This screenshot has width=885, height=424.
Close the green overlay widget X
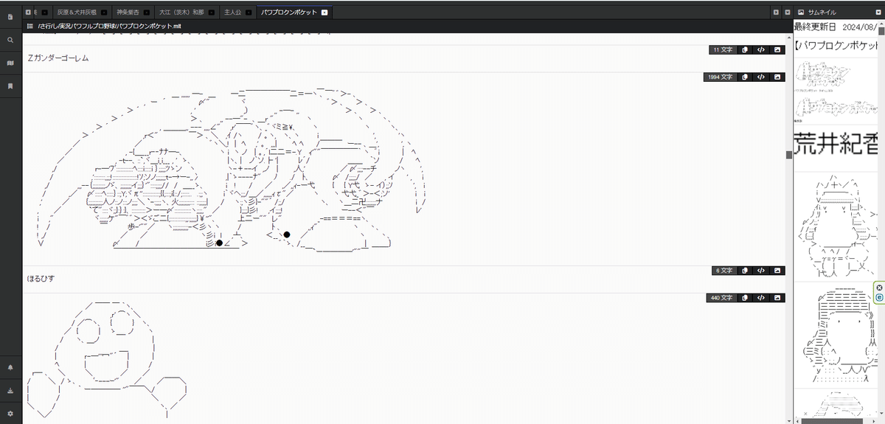[x=879, y=288]
